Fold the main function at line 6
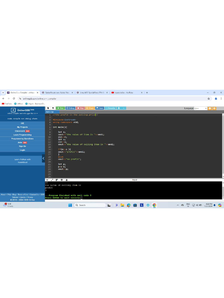224x298 pixels. [51, 127]
